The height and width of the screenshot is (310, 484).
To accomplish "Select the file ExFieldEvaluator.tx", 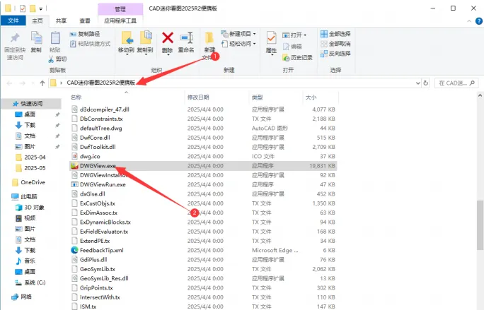I will 104,232.
